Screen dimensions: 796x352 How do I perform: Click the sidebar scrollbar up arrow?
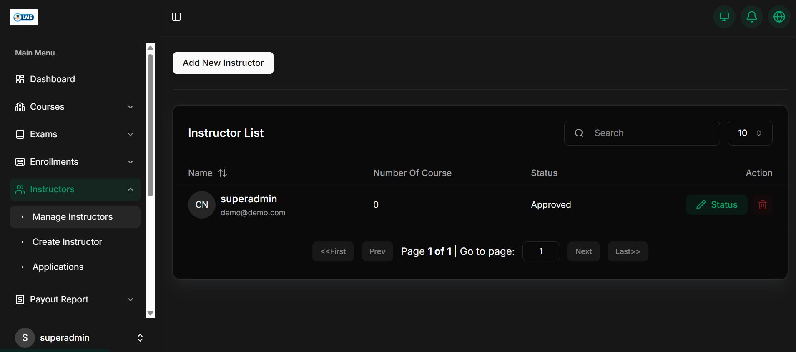[151, 48]
